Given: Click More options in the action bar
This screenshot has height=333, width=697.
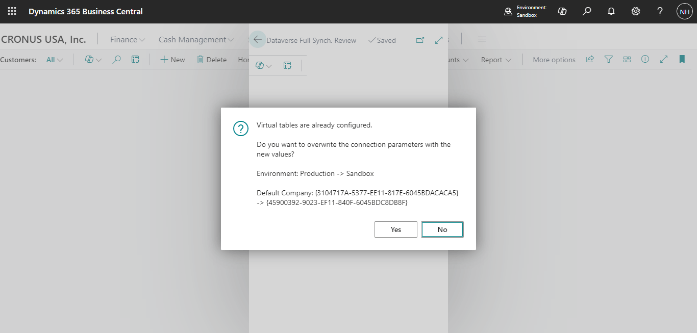Looking at the screenshot, I should (554, 60).
